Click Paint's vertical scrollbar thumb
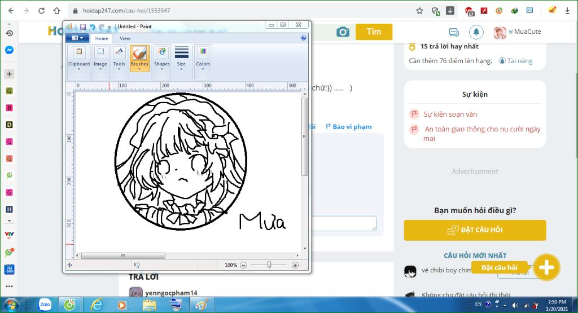Viewport: 578px width, 313px height. click(x=304, y=136)
